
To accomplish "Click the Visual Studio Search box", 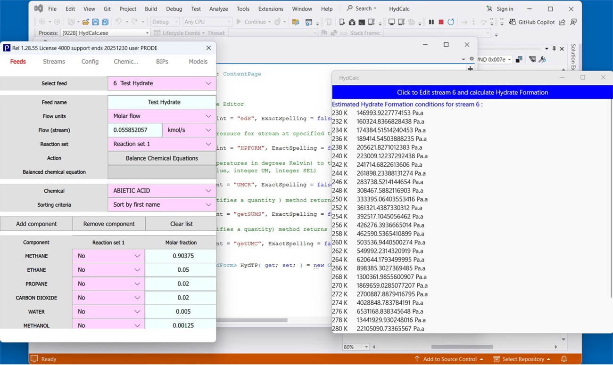I will 362,8.
